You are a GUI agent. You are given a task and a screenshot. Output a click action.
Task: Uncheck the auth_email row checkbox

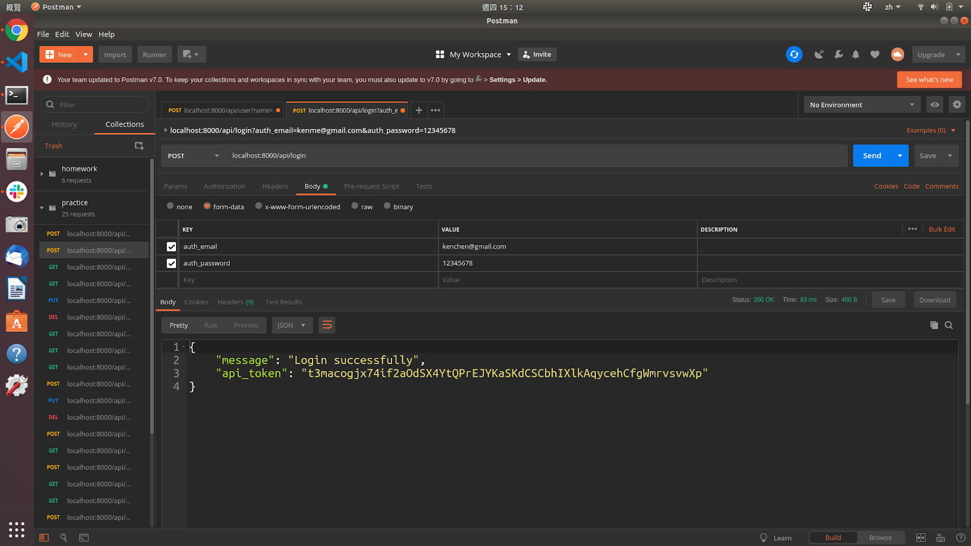tap(171, 246)
